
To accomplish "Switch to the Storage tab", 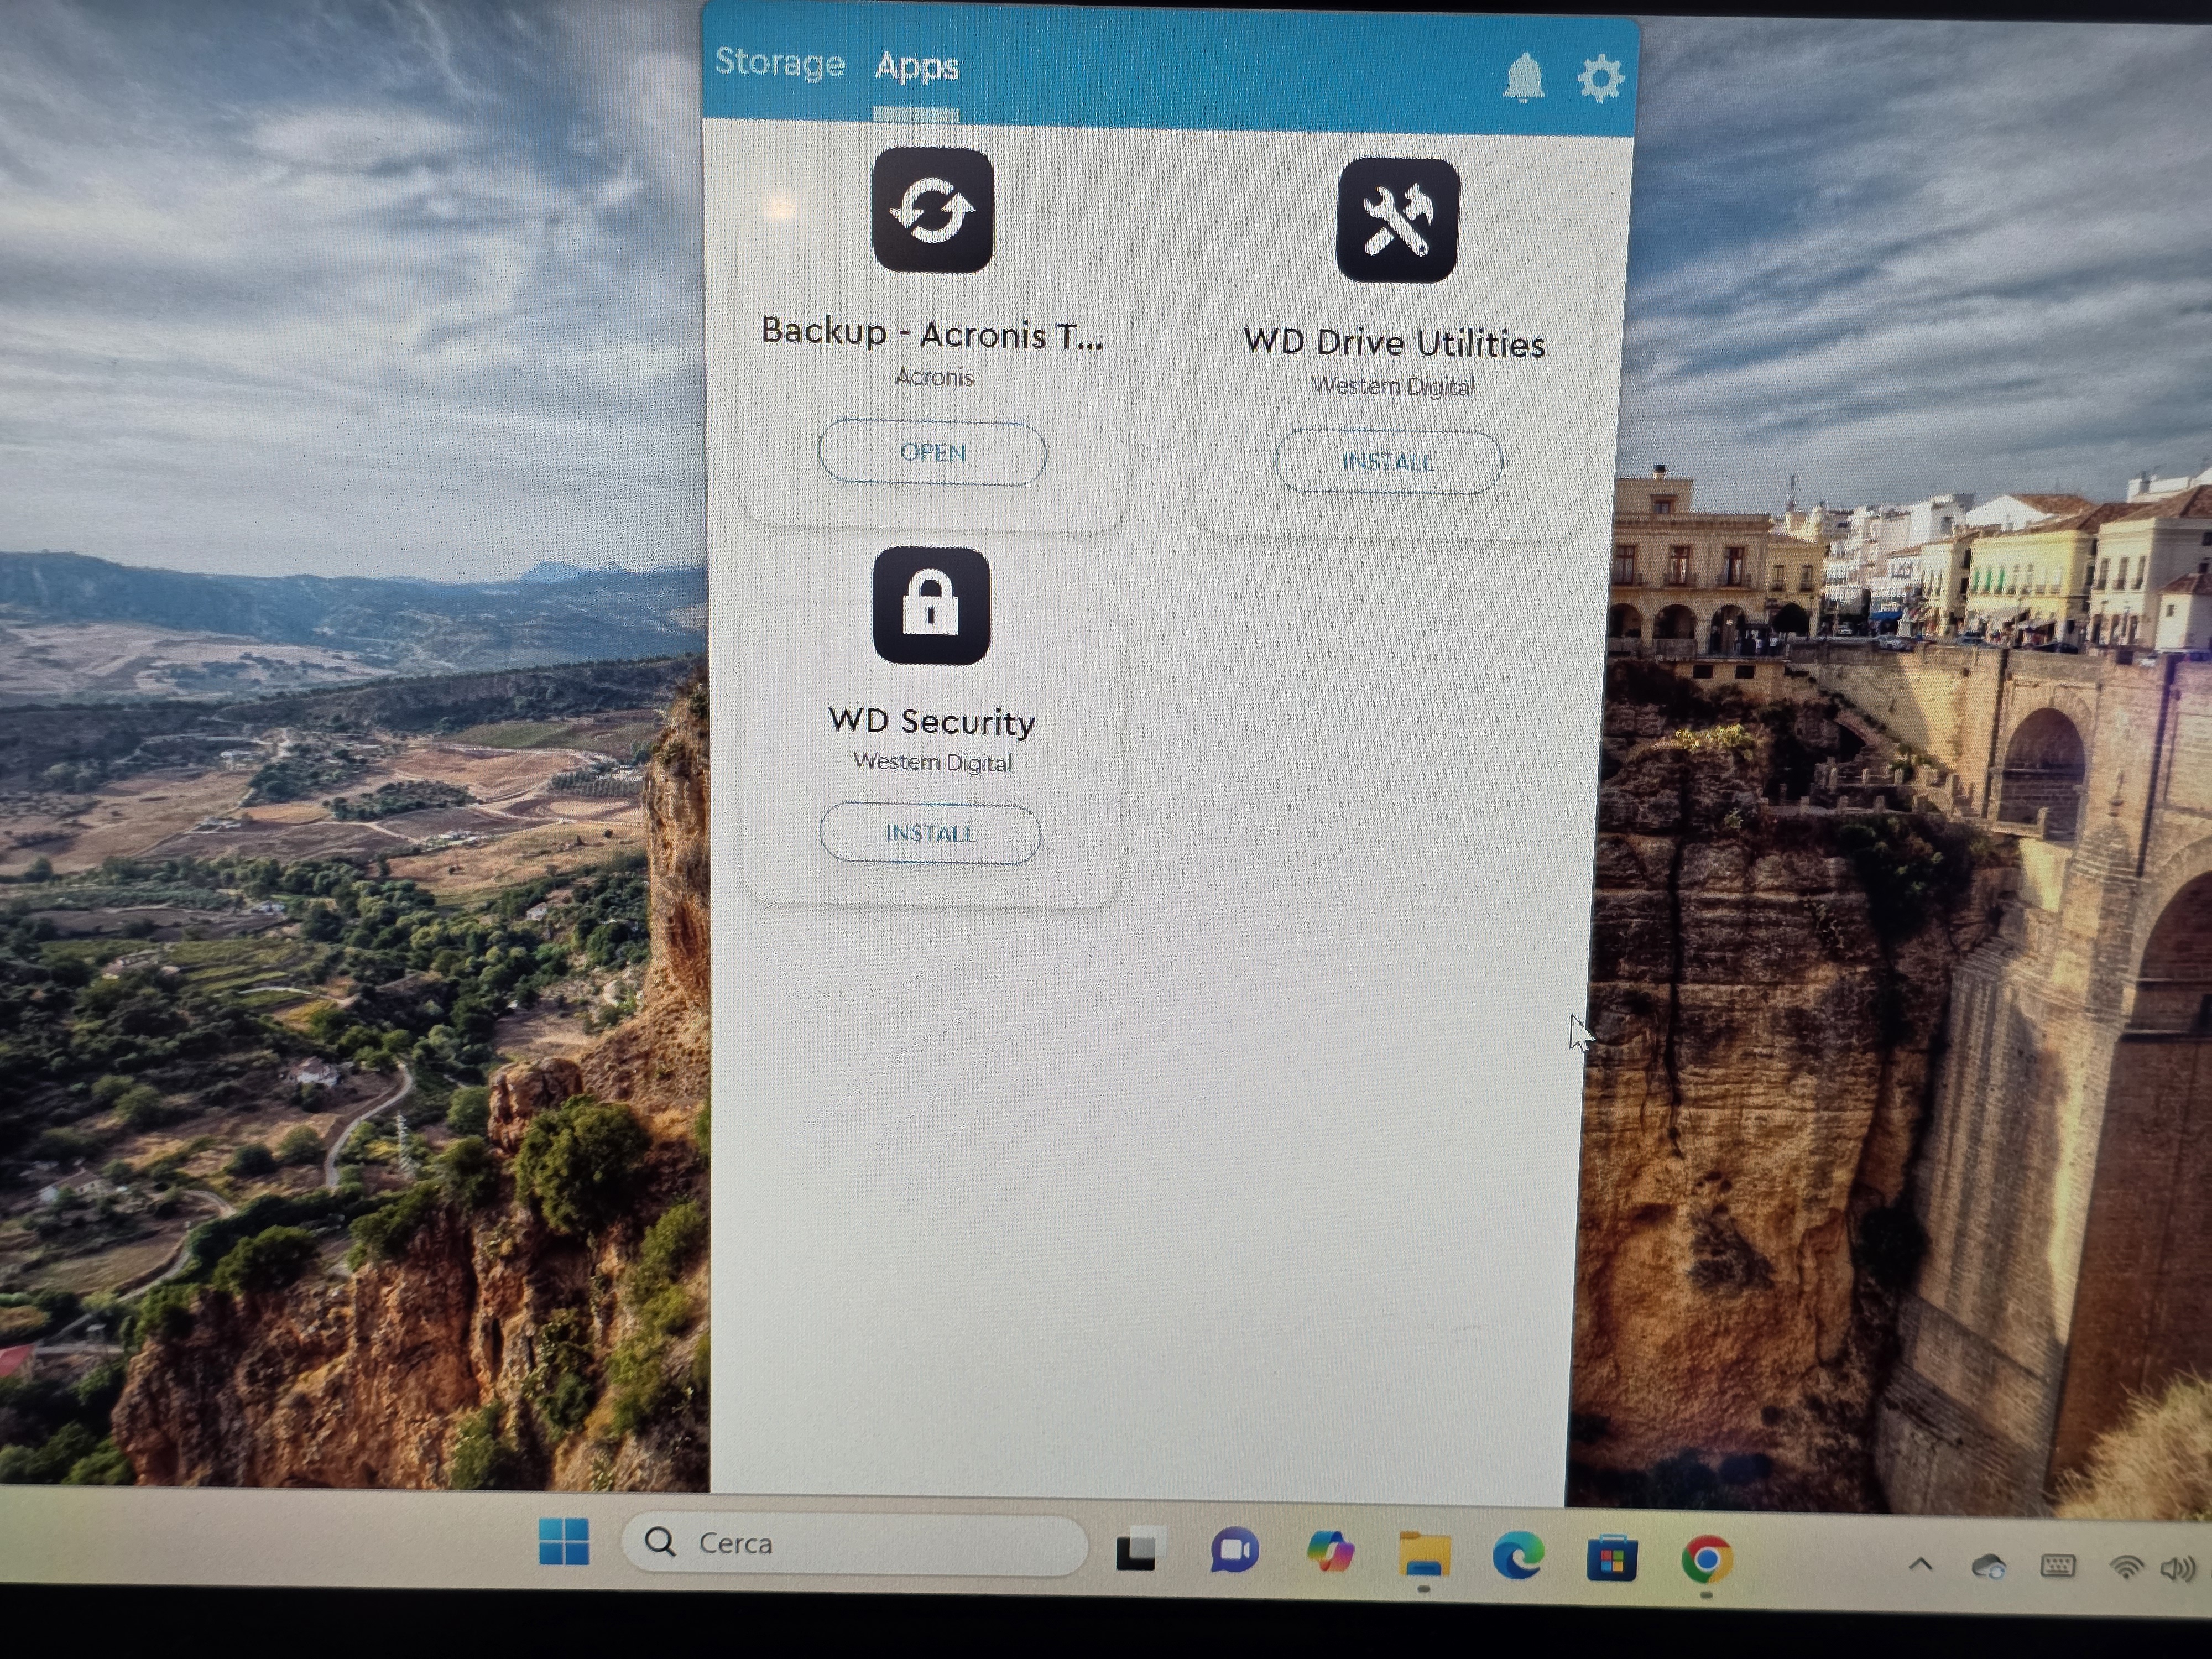I will [779, 63].
